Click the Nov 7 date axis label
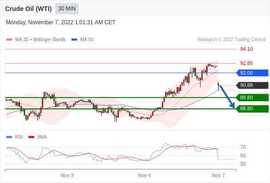The height and width of the screenshot is (183, 270). 218,175
